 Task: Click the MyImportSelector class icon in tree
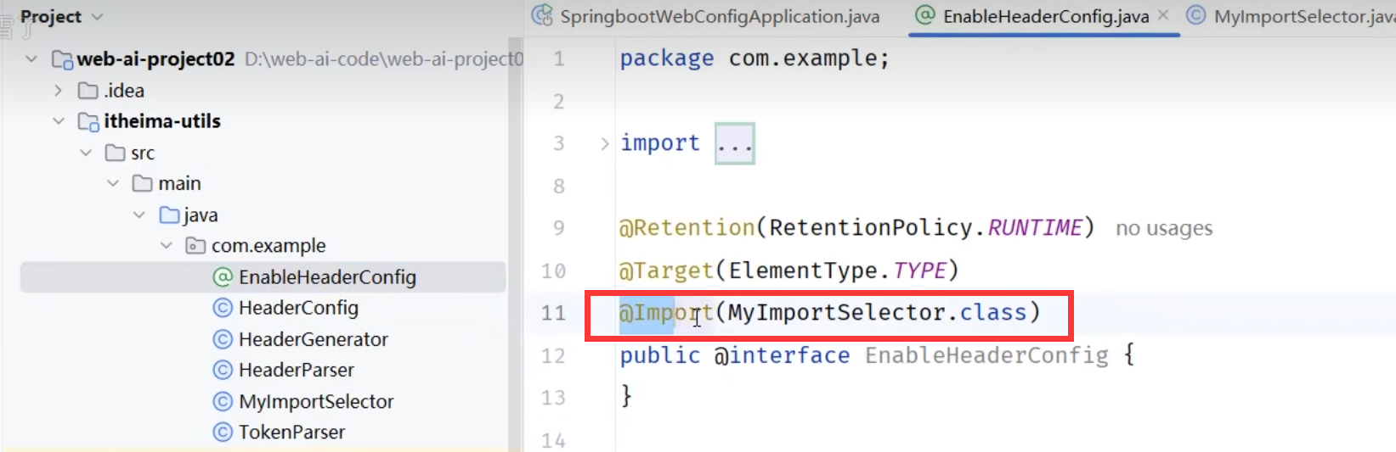(x=223, y=401)
